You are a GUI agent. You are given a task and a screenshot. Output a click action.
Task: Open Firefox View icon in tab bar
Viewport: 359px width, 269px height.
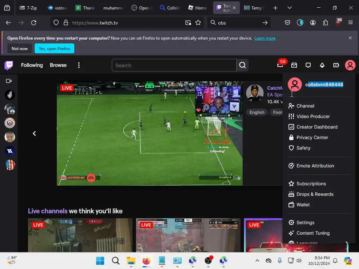coord(7,8)
